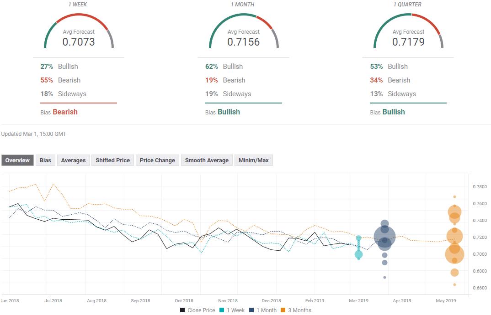Select the Minim/Max tab

(254, 160)
